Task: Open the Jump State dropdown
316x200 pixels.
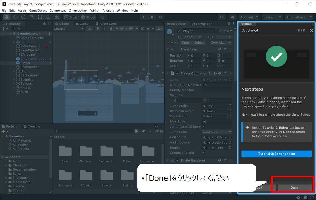Action: [217, 132]
